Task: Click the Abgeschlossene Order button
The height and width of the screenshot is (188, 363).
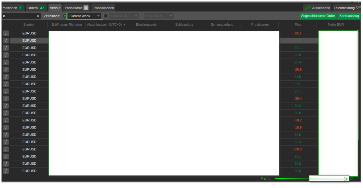Action: pos(318,16)
